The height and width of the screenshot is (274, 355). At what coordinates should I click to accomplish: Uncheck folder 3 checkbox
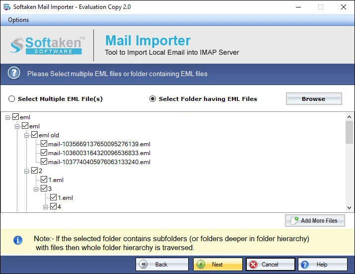click(x=44, y=188)
